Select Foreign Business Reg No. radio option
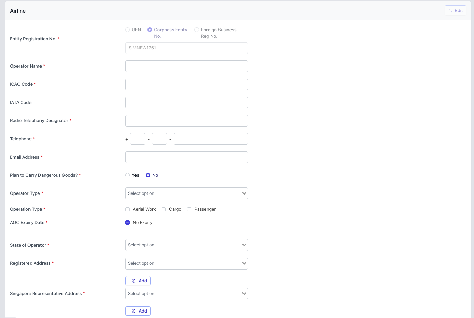 (x=197, y=30)
